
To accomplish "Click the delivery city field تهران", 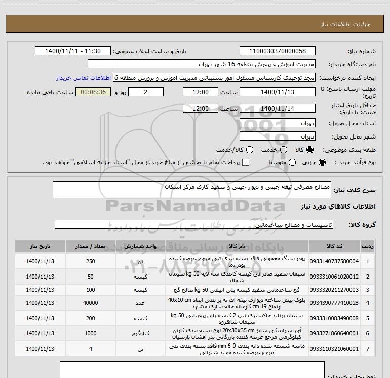I will 278,136.
